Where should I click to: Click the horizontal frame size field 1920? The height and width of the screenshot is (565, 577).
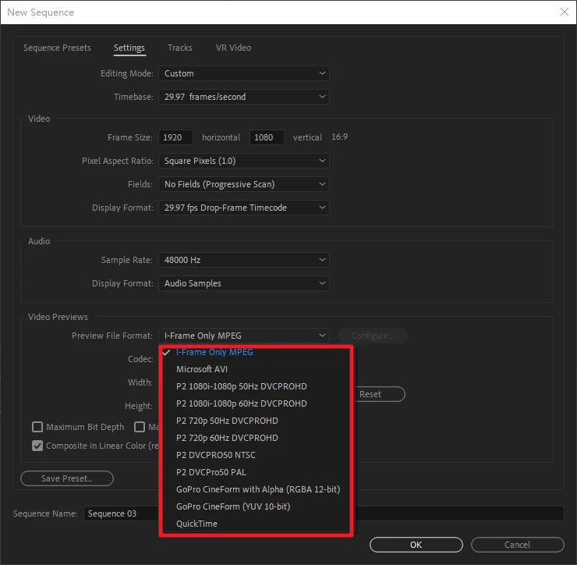(x=175, y=137)
